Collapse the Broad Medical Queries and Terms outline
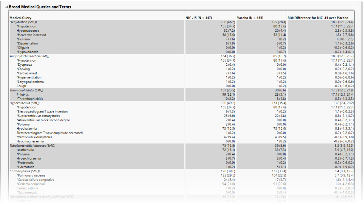364x205 pixels. [x=6, y=7]
